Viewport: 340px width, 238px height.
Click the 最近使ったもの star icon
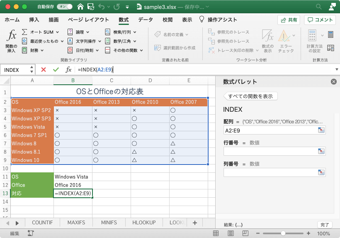(24, 41)
